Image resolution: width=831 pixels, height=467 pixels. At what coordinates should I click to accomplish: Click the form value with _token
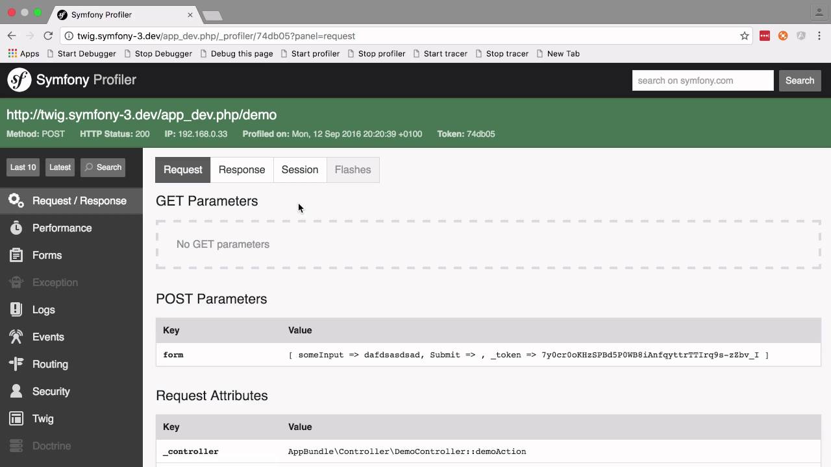528,355
